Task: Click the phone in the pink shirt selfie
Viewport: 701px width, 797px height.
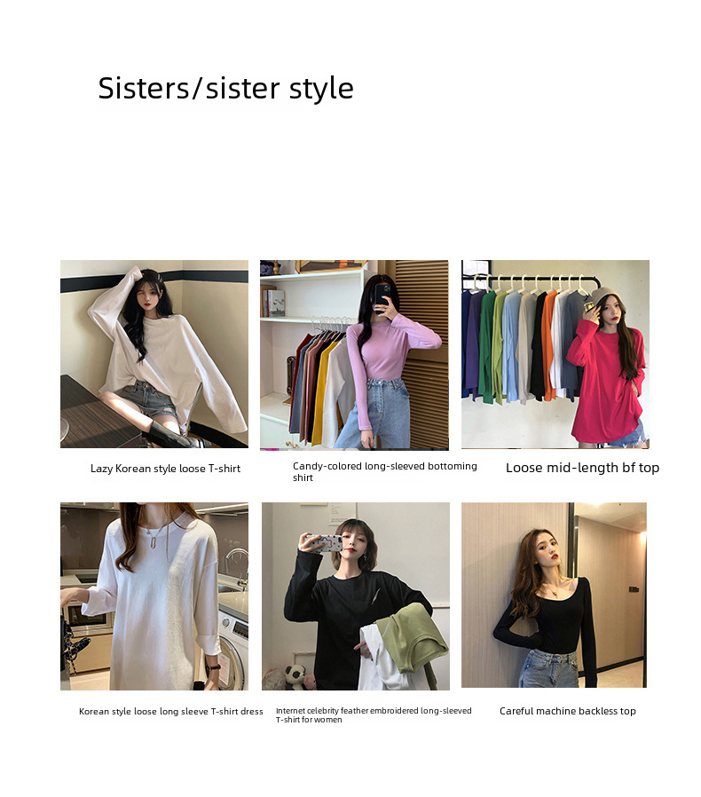Action: [382, 297]
